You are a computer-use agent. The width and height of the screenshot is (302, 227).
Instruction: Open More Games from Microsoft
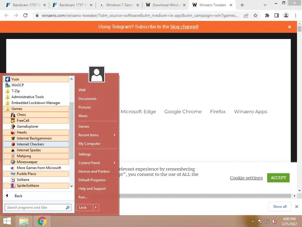36,168
